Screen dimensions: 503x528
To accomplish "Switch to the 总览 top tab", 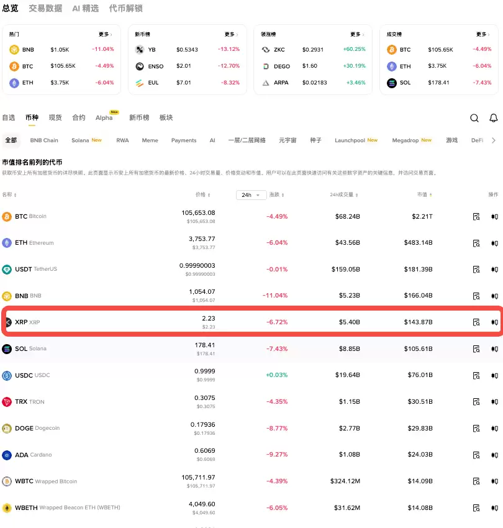I will pyautogui.click(x=10, y=8).
